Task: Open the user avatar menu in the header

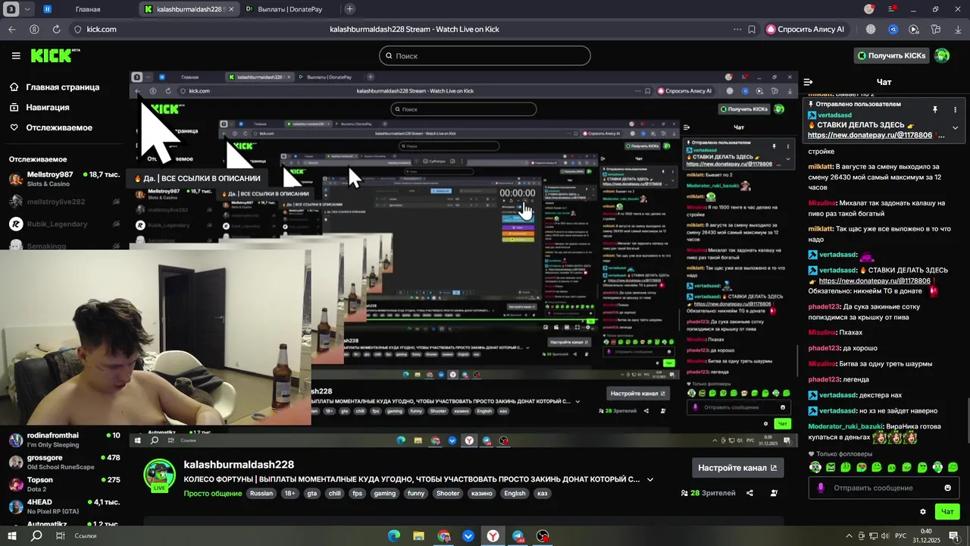Action: point(942,55)
